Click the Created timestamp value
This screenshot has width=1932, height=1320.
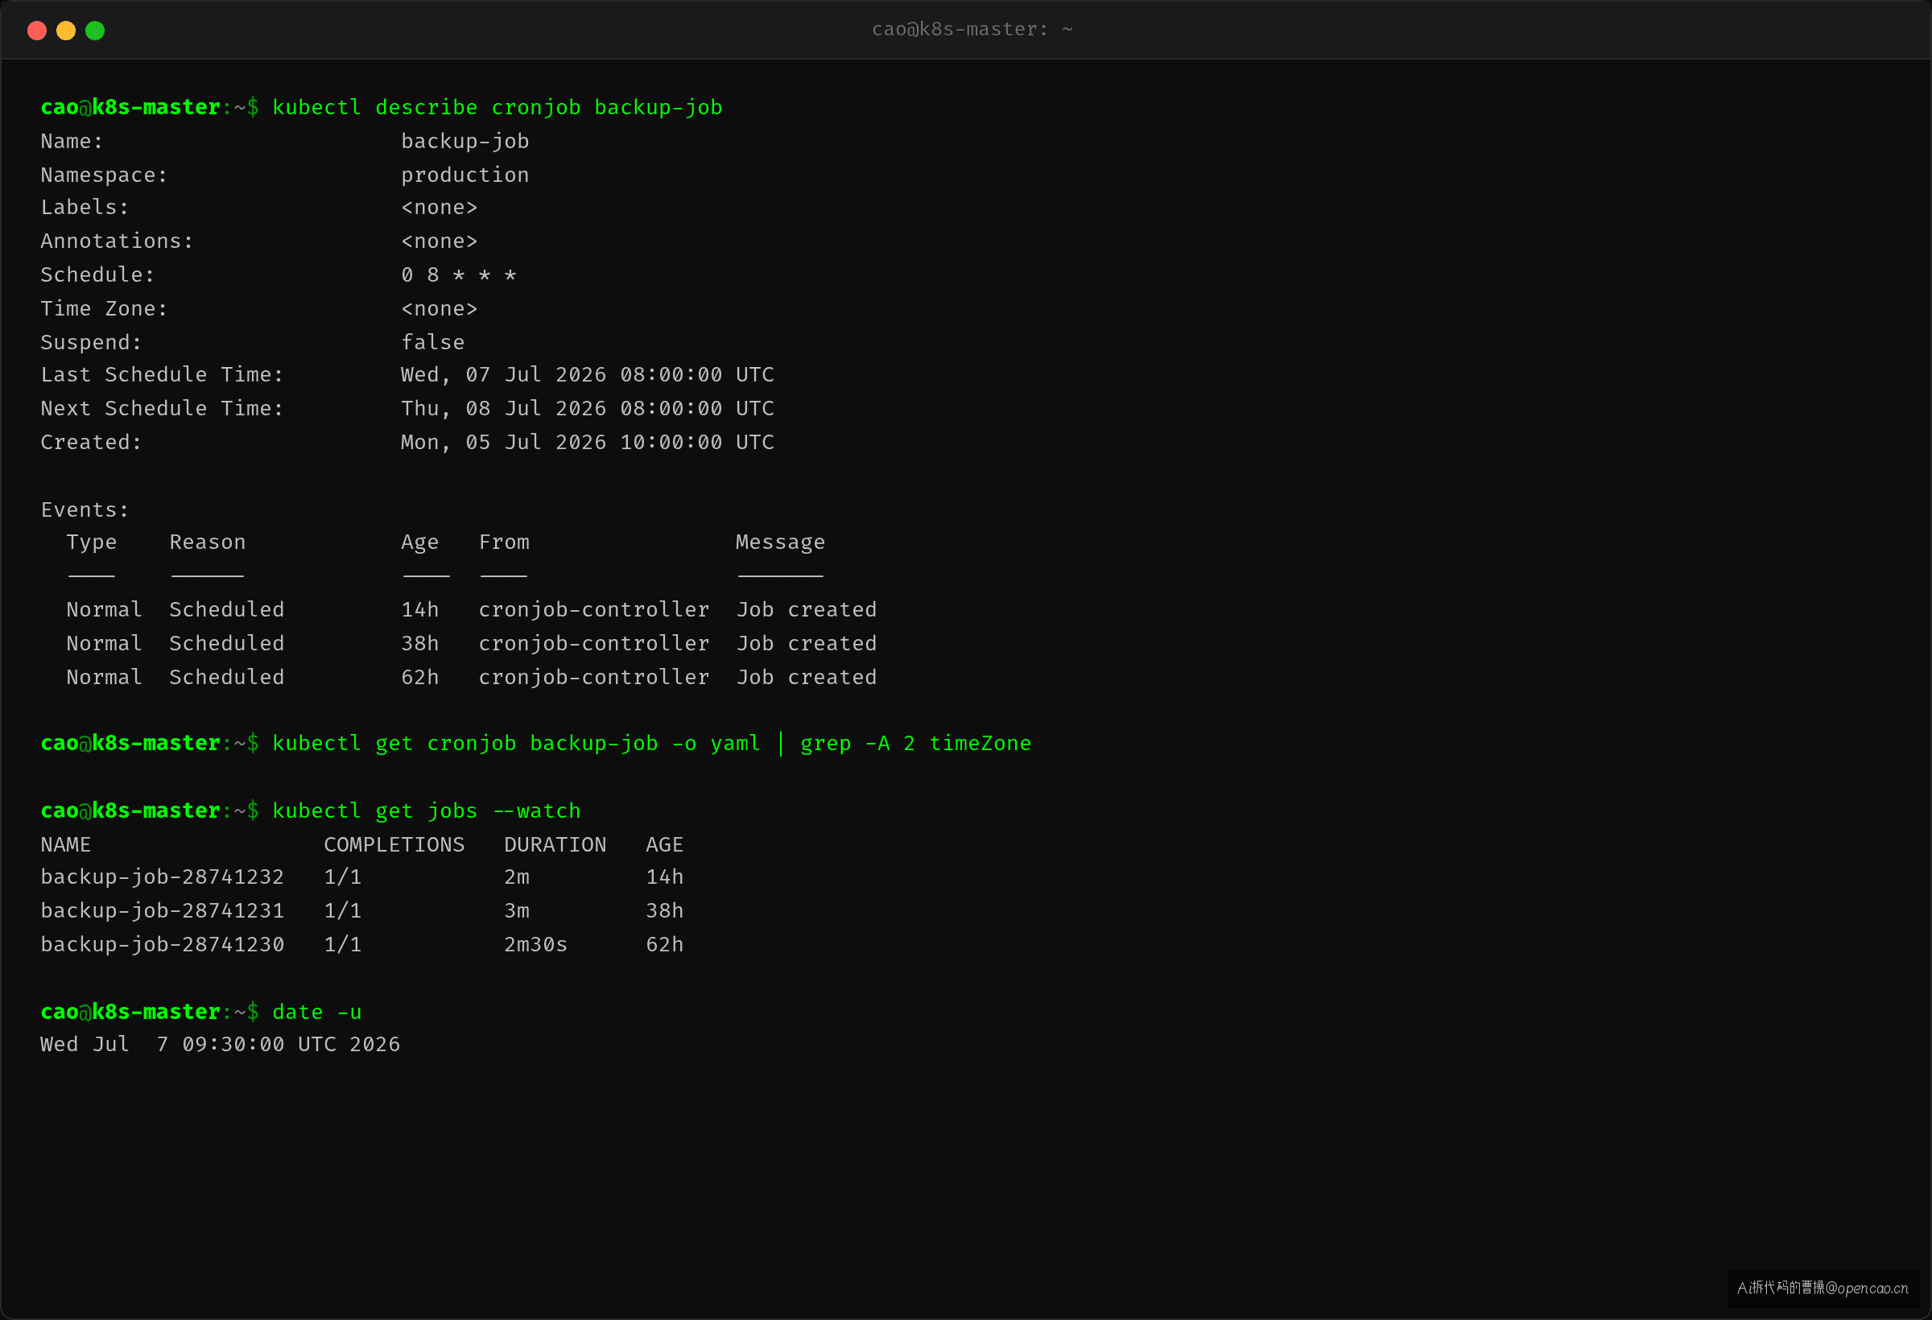pyautogui.click(x=587, y=442)
